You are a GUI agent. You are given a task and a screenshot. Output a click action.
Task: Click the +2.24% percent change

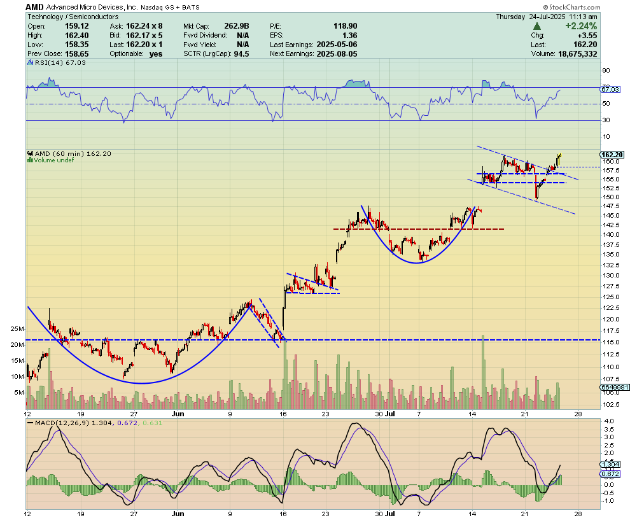(581, 26)
